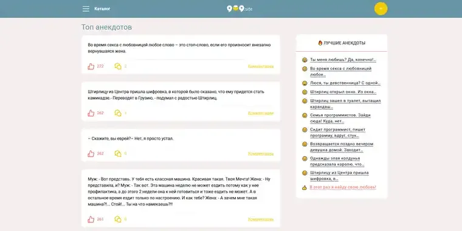Click comment bubble on машина joke

(x=118, y=219)
